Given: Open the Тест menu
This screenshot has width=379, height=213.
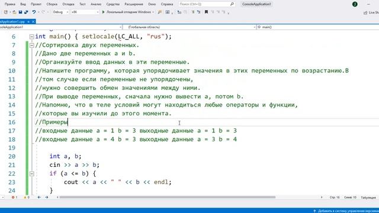Looking at the screenshot, I should 82,4.
